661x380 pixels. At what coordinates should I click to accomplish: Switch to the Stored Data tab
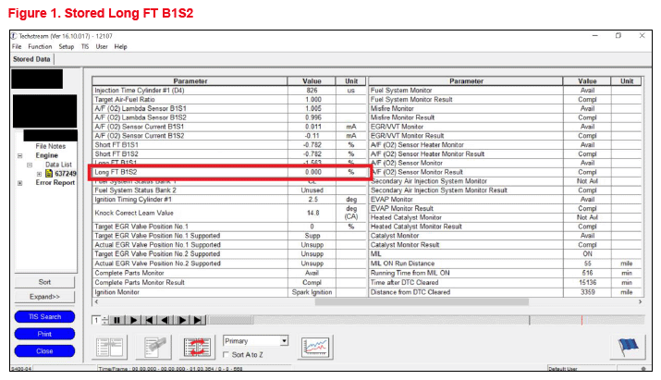pyautogui.click(x=31, y=59)
